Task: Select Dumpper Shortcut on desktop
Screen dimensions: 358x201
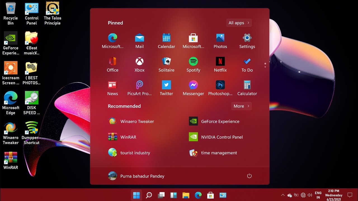Action: (32, 133)
